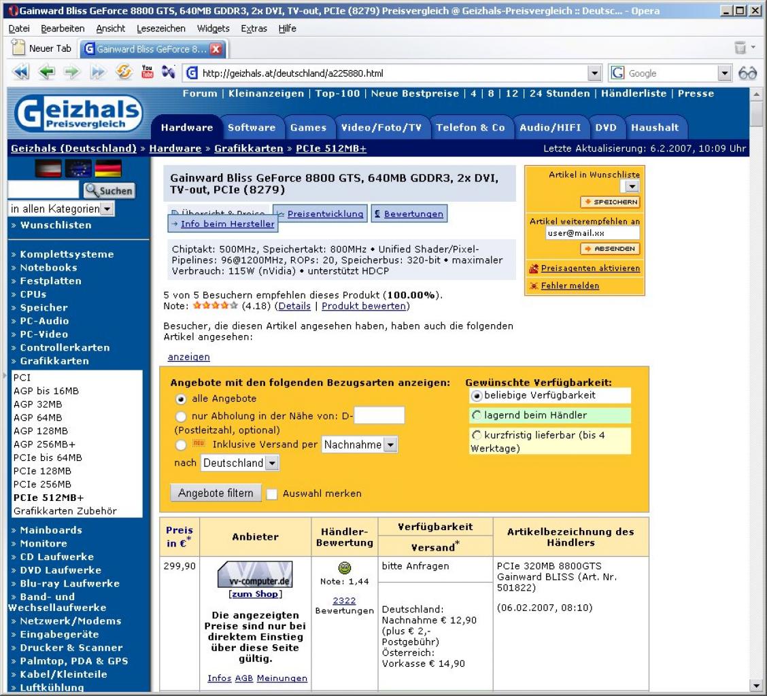The width and height of the screenshot is (767, 696).
Task: Click the green smiley rating icon
Action: tap(344, 568)
